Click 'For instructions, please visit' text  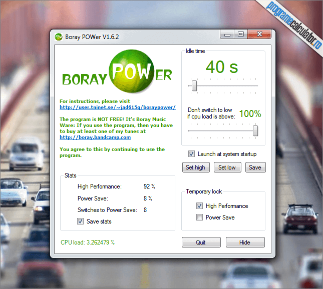[x=95, y=101]
